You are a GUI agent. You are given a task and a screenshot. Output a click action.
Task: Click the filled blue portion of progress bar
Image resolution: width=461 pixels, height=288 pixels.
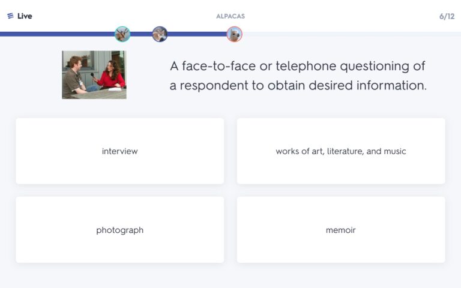click(58, 34)
